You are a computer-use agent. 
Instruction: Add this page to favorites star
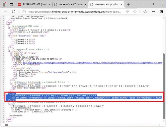[x=135, y=12]
